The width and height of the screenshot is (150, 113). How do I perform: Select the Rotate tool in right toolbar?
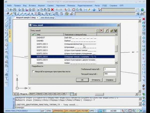[x=144, y=41]
